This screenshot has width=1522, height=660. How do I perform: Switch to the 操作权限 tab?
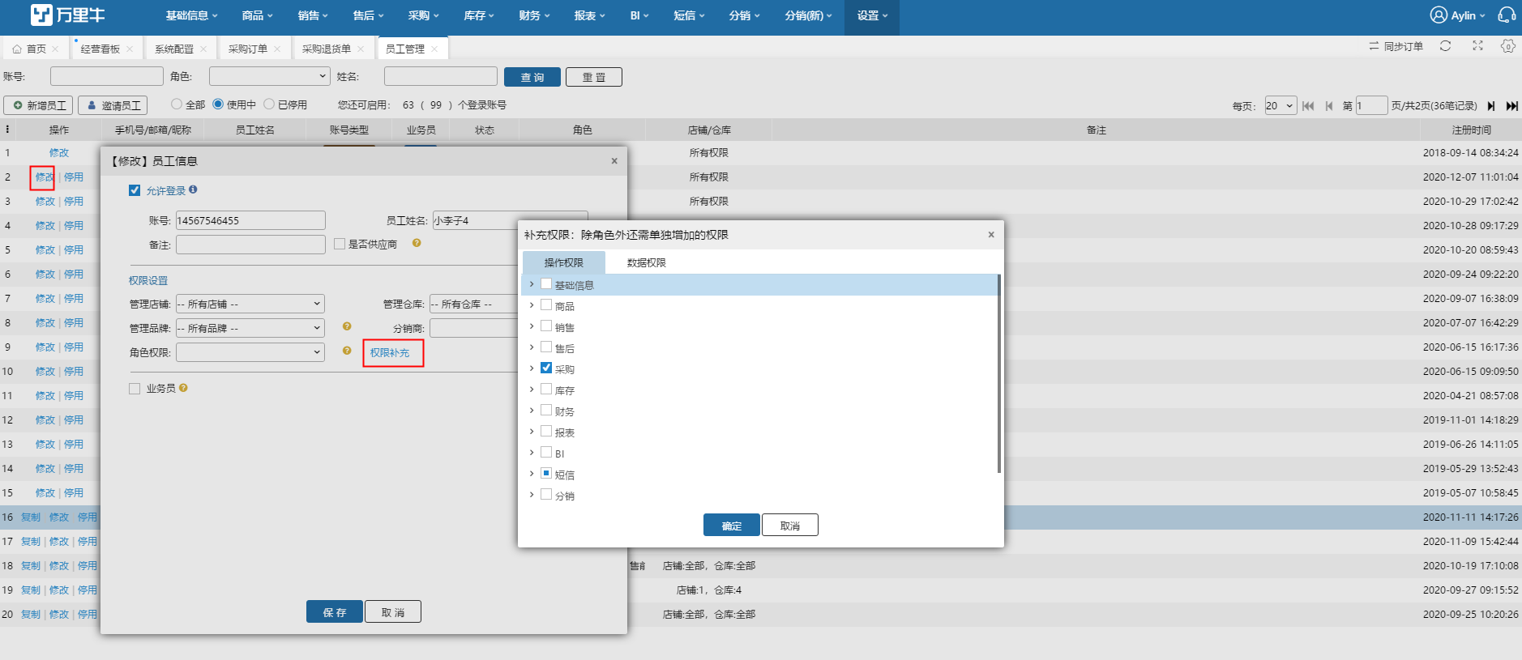click(564, 262)
